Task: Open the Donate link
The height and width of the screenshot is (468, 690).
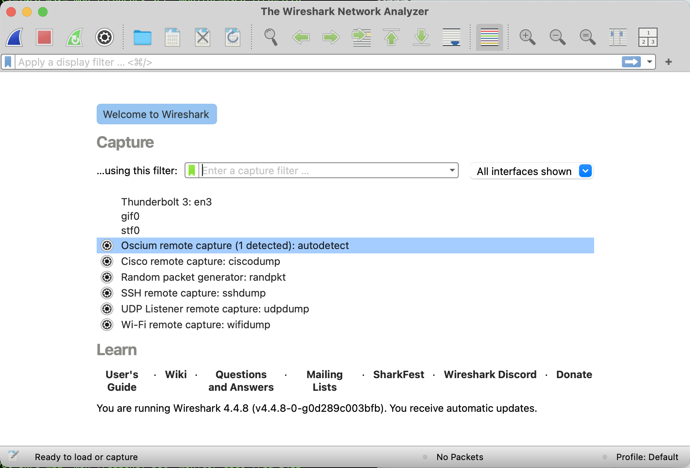Action: [574, 375]
